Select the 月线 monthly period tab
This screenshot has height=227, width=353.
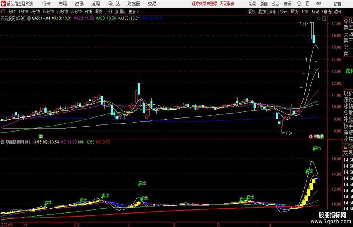pos(109,12)
